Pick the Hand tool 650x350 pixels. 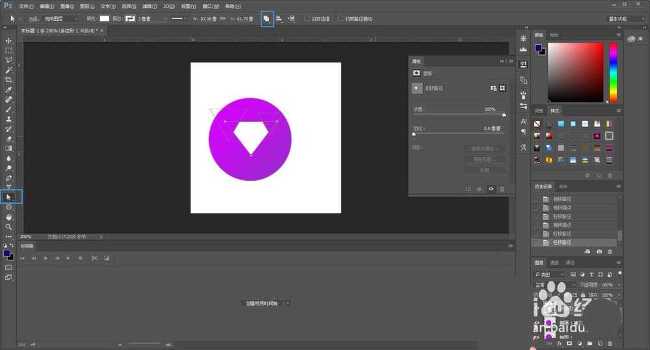[x=8, y=217]
